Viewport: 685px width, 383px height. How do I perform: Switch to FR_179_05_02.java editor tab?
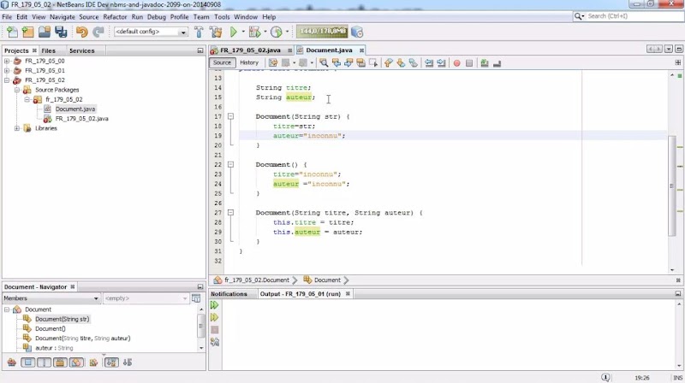tap(250, 50)
